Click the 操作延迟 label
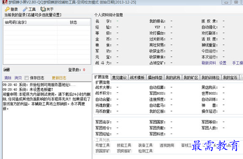Viewport: 243px width, 159px height. click(x=210, y=112)
